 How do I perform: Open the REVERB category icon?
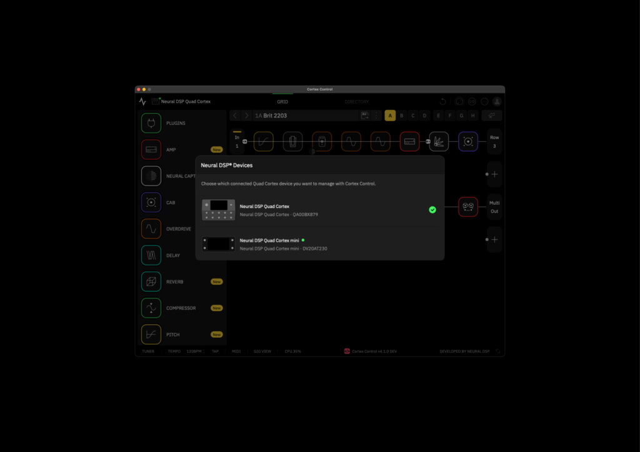[x=151, y=282]
